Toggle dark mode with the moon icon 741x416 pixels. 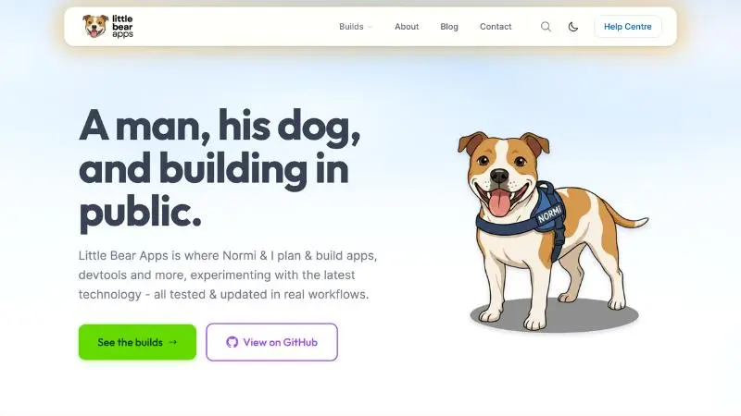(x=572, y=27)
